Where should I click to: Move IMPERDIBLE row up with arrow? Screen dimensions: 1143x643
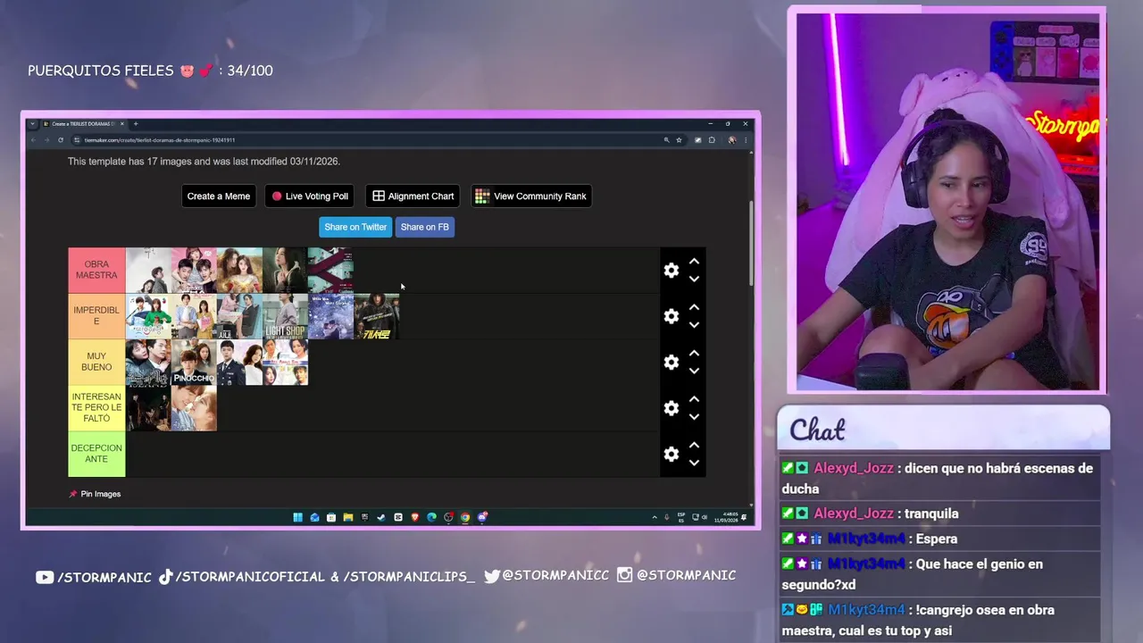694,307
